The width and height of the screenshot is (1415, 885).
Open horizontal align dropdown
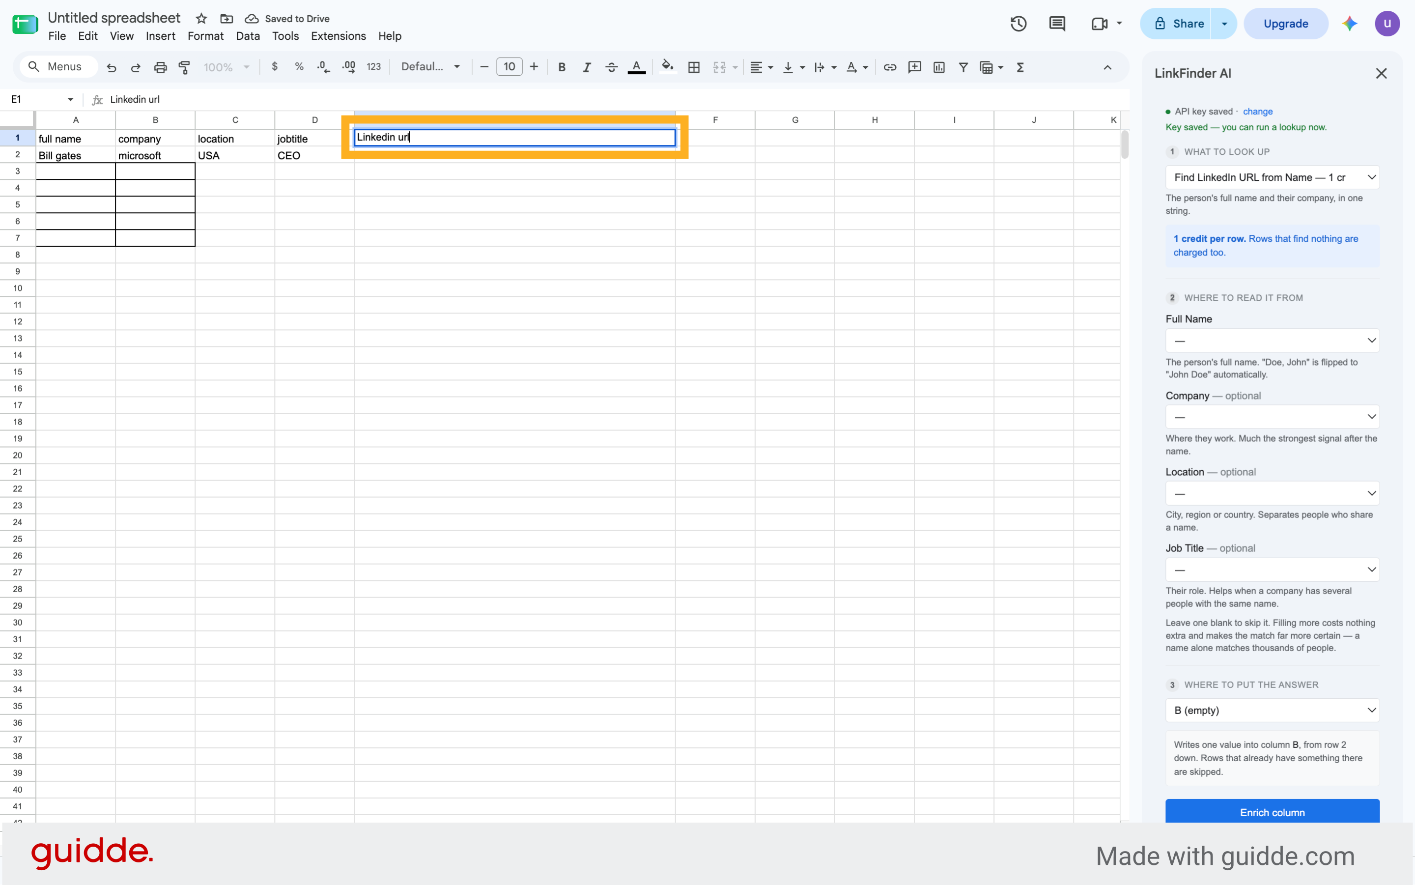(x=762, y=67)
